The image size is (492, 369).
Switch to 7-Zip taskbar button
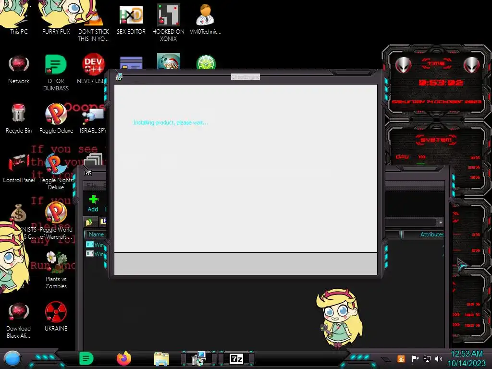pyautogui.click(x=236, y=358)
